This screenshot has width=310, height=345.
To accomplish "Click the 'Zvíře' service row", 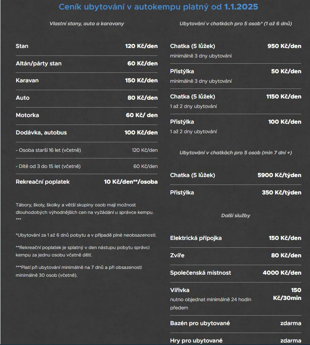I will [x=236, y=256].
